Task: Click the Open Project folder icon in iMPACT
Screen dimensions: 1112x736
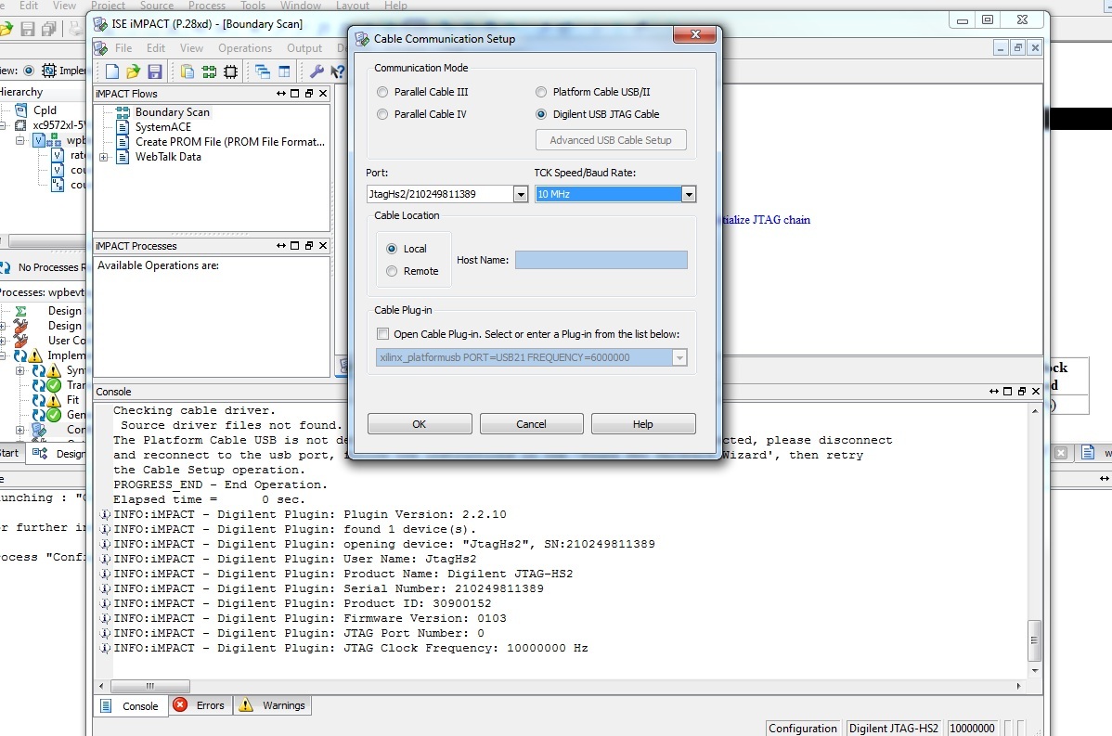Action: click(x=133, y=71)
